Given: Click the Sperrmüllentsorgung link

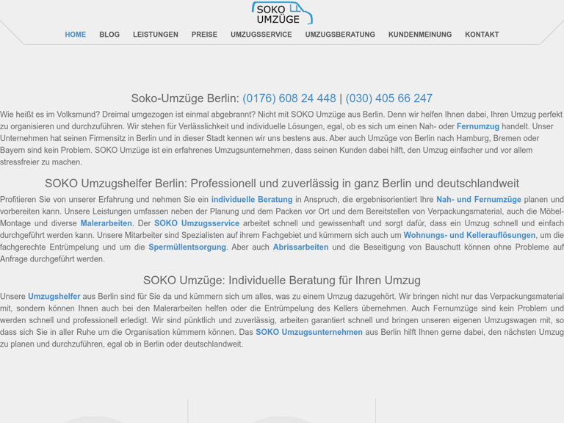Looking at the screenshot, I should (x=187, y=247).
